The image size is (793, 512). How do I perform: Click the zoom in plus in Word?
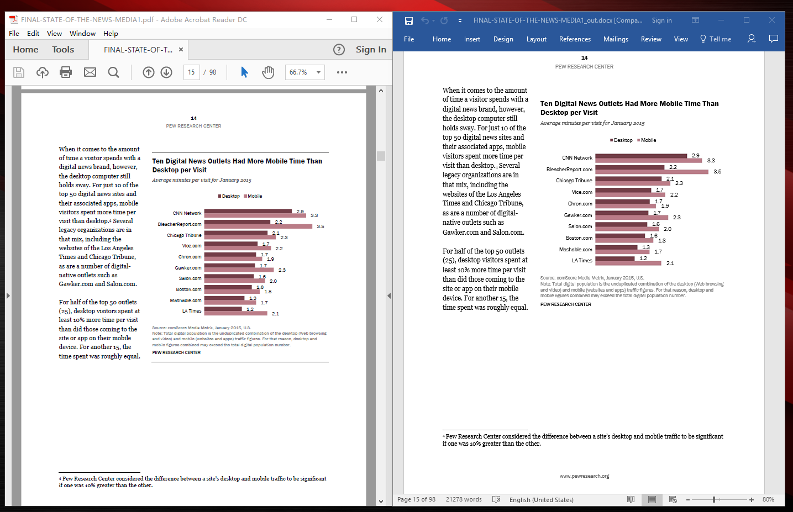tap(752, 500)
